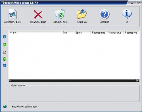Click the Врем column header
This screenshot has height=112, width=142.
(82, 33)
